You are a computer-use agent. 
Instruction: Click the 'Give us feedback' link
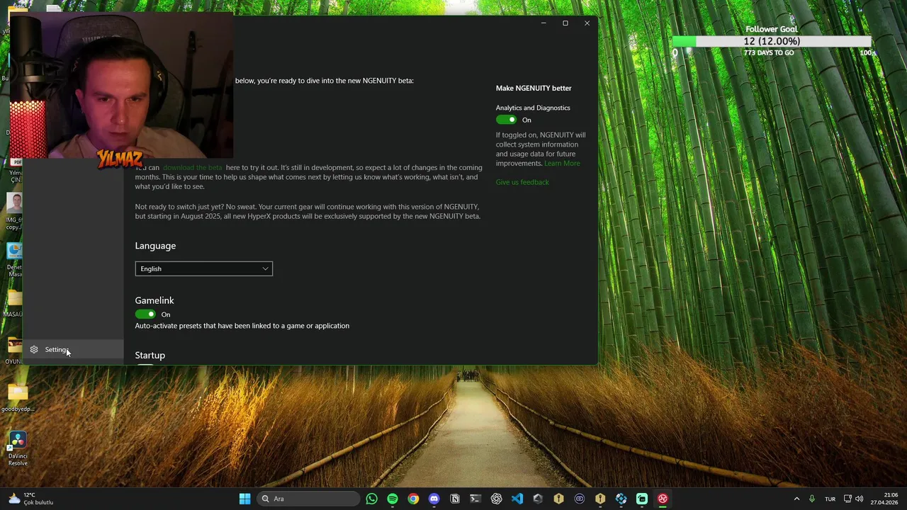522,182
